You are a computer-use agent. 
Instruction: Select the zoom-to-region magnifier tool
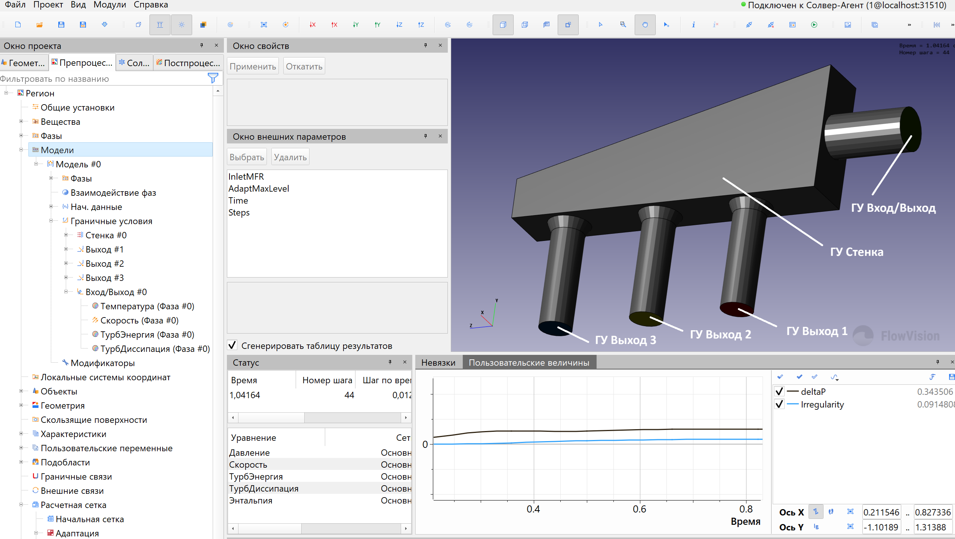click(x=623, y=25)
